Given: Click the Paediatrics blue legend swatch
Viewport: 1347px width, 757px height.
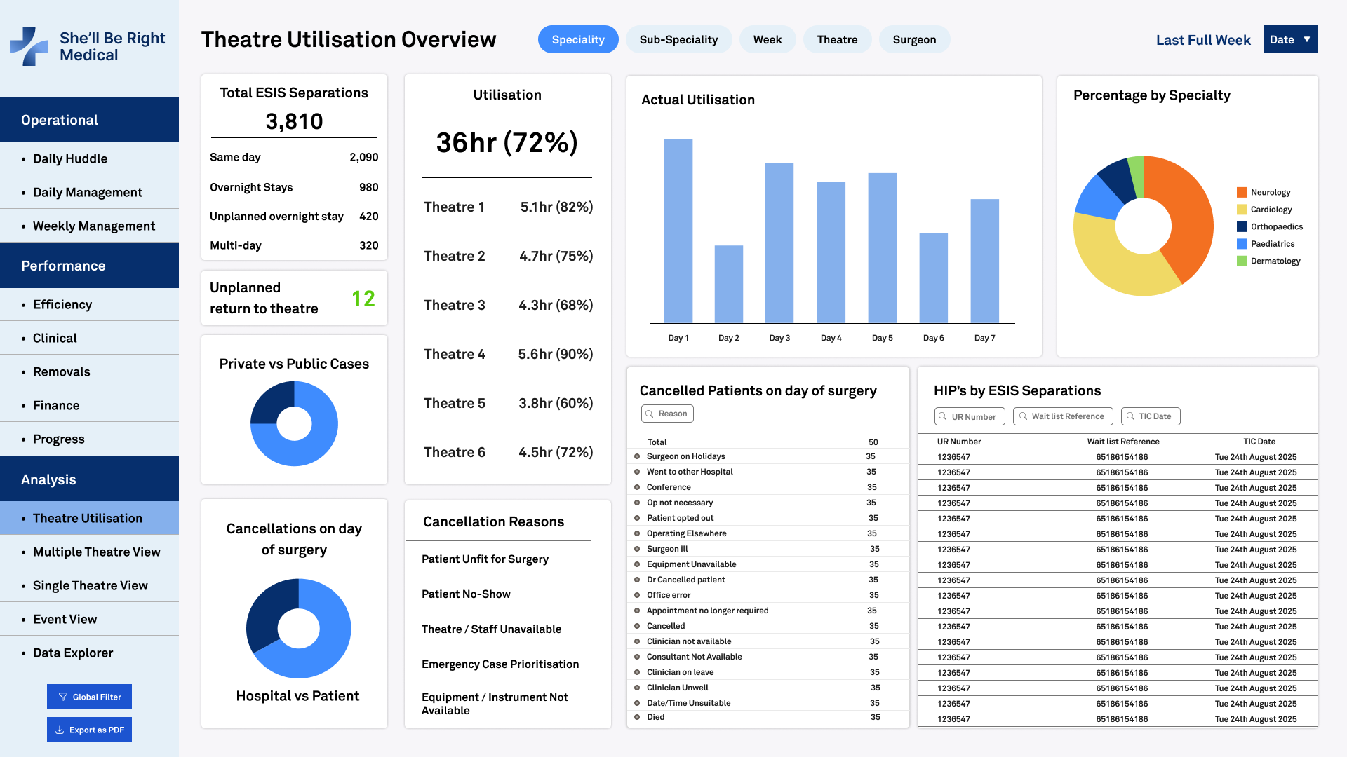Looking at the screenshot, I should (x=1242, y=244).
